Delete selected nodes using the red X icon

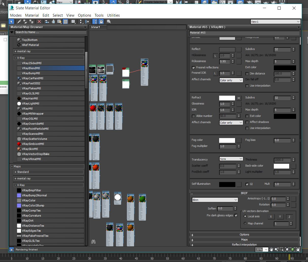pos(39,22)
